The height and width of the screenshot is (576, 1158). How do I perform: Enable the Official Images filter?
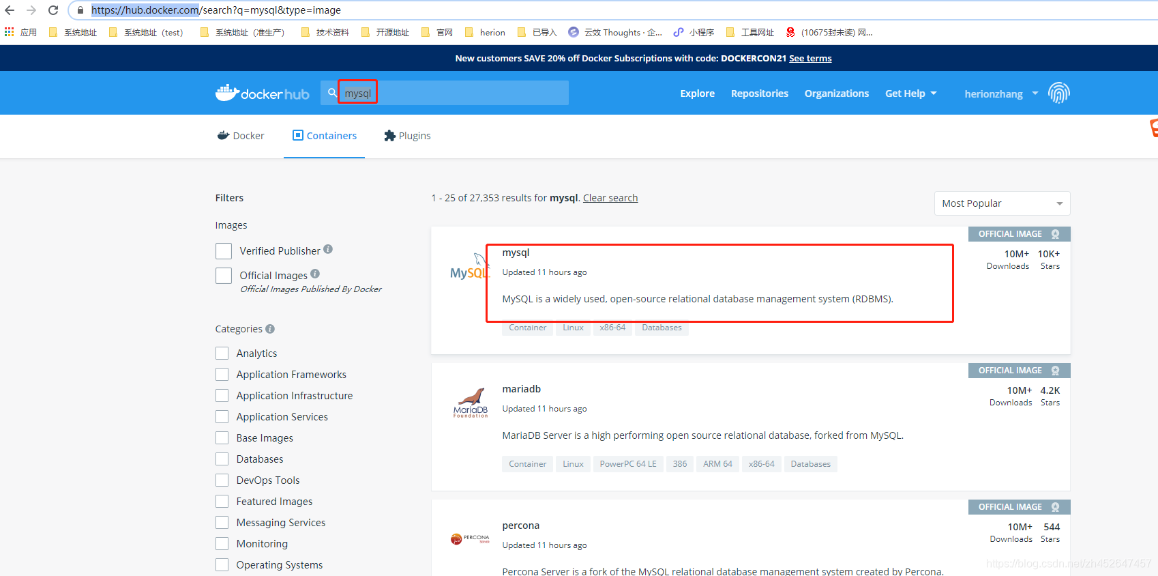point(224,276)
